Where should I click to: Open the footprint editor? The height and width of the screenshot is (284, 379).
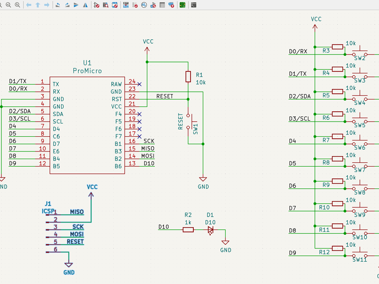tap(114, 5)
